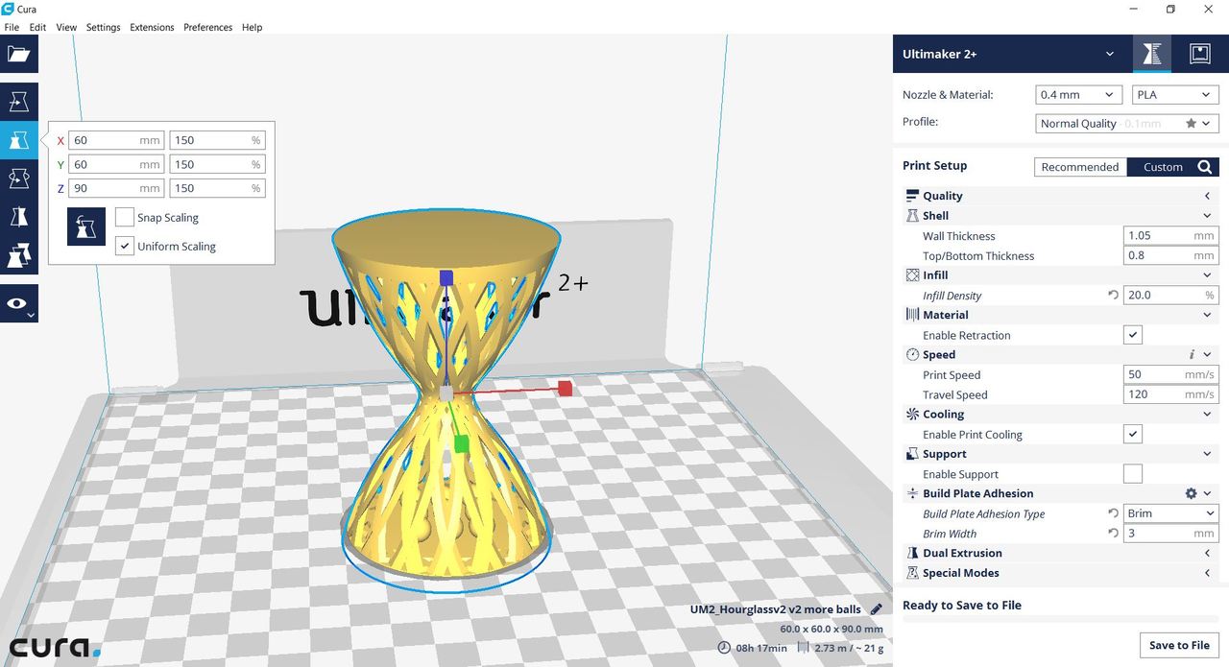Click the profile star icon
This screenshot has width=1229, height=667.
(1192, 123)
